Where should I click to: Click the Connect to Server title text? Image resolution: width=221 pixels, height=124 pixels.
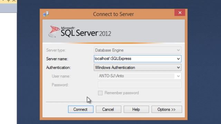point(114,14)
